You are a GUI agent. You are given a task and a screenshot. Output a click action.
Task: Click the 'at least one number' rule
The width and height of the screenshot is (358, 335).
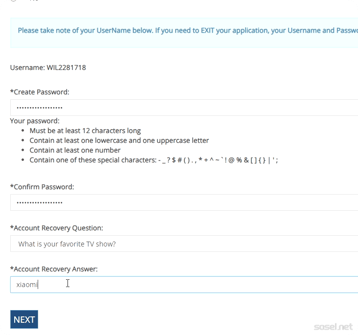point(75,150)
